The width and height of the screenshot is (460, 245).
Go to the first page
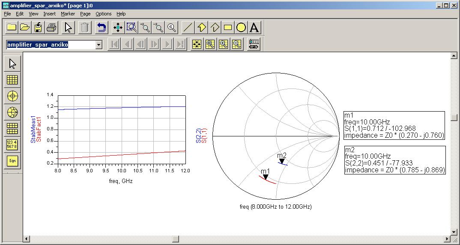point(114,44)
